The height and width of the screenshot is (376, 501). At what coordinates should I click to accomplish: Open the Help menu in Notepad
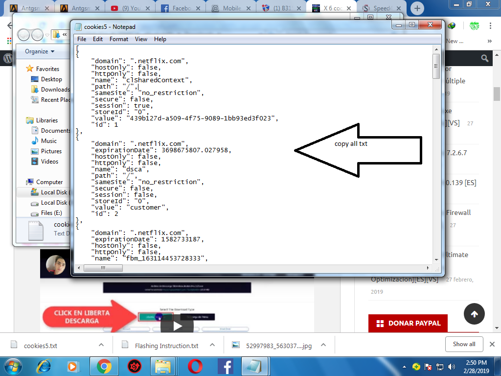pyautogui.click(x=160, y=39)
